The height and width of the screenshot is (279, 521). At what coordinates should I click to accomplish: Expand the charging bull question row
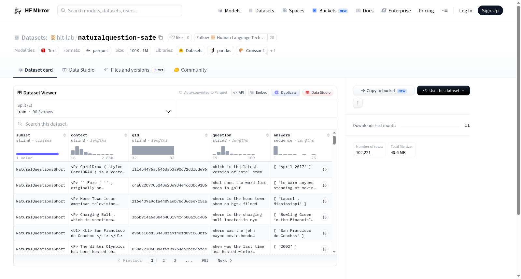point(325,217)
